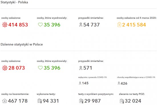Viewport: 157px width, 105px height.
Task: Click the ribbon icon next to 571
Action: [81, 68]
